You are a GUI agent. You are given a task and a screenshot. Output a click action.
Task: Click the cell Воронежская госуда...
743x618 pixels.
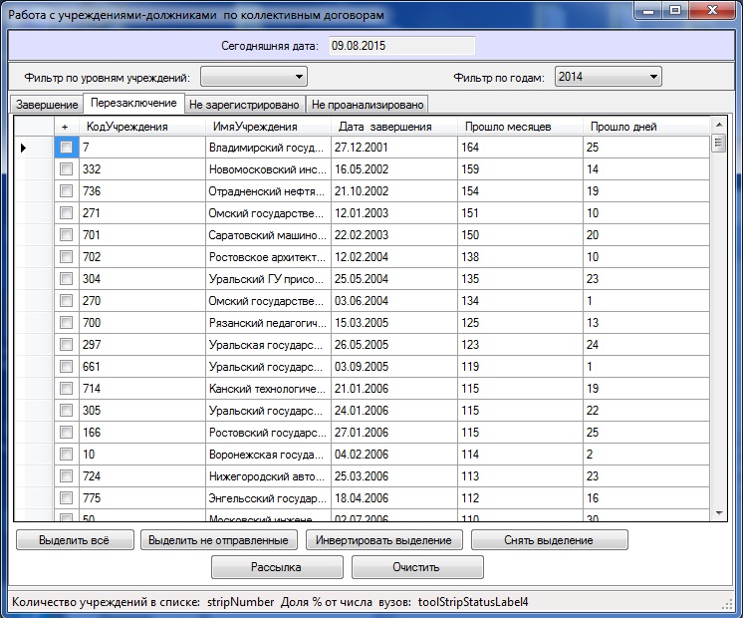tap(268, 455)
